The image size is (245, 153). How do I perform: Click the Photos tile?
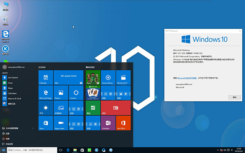(60, 93)
